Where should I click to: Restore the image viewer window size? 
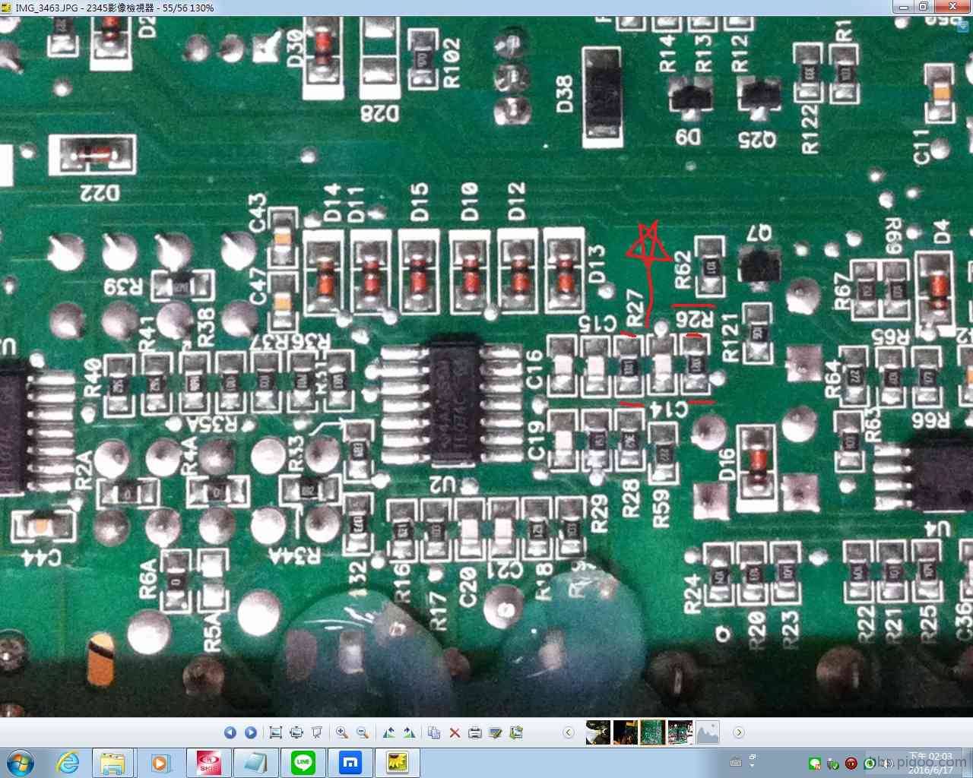(924, 7)
